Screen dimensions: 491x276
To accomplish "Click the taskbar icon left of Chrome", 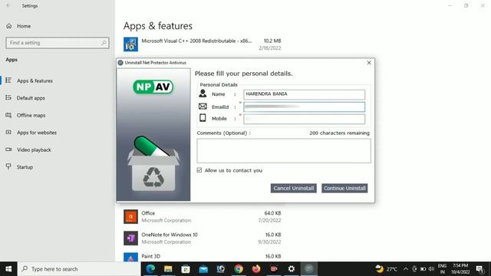I will [221, 269].
